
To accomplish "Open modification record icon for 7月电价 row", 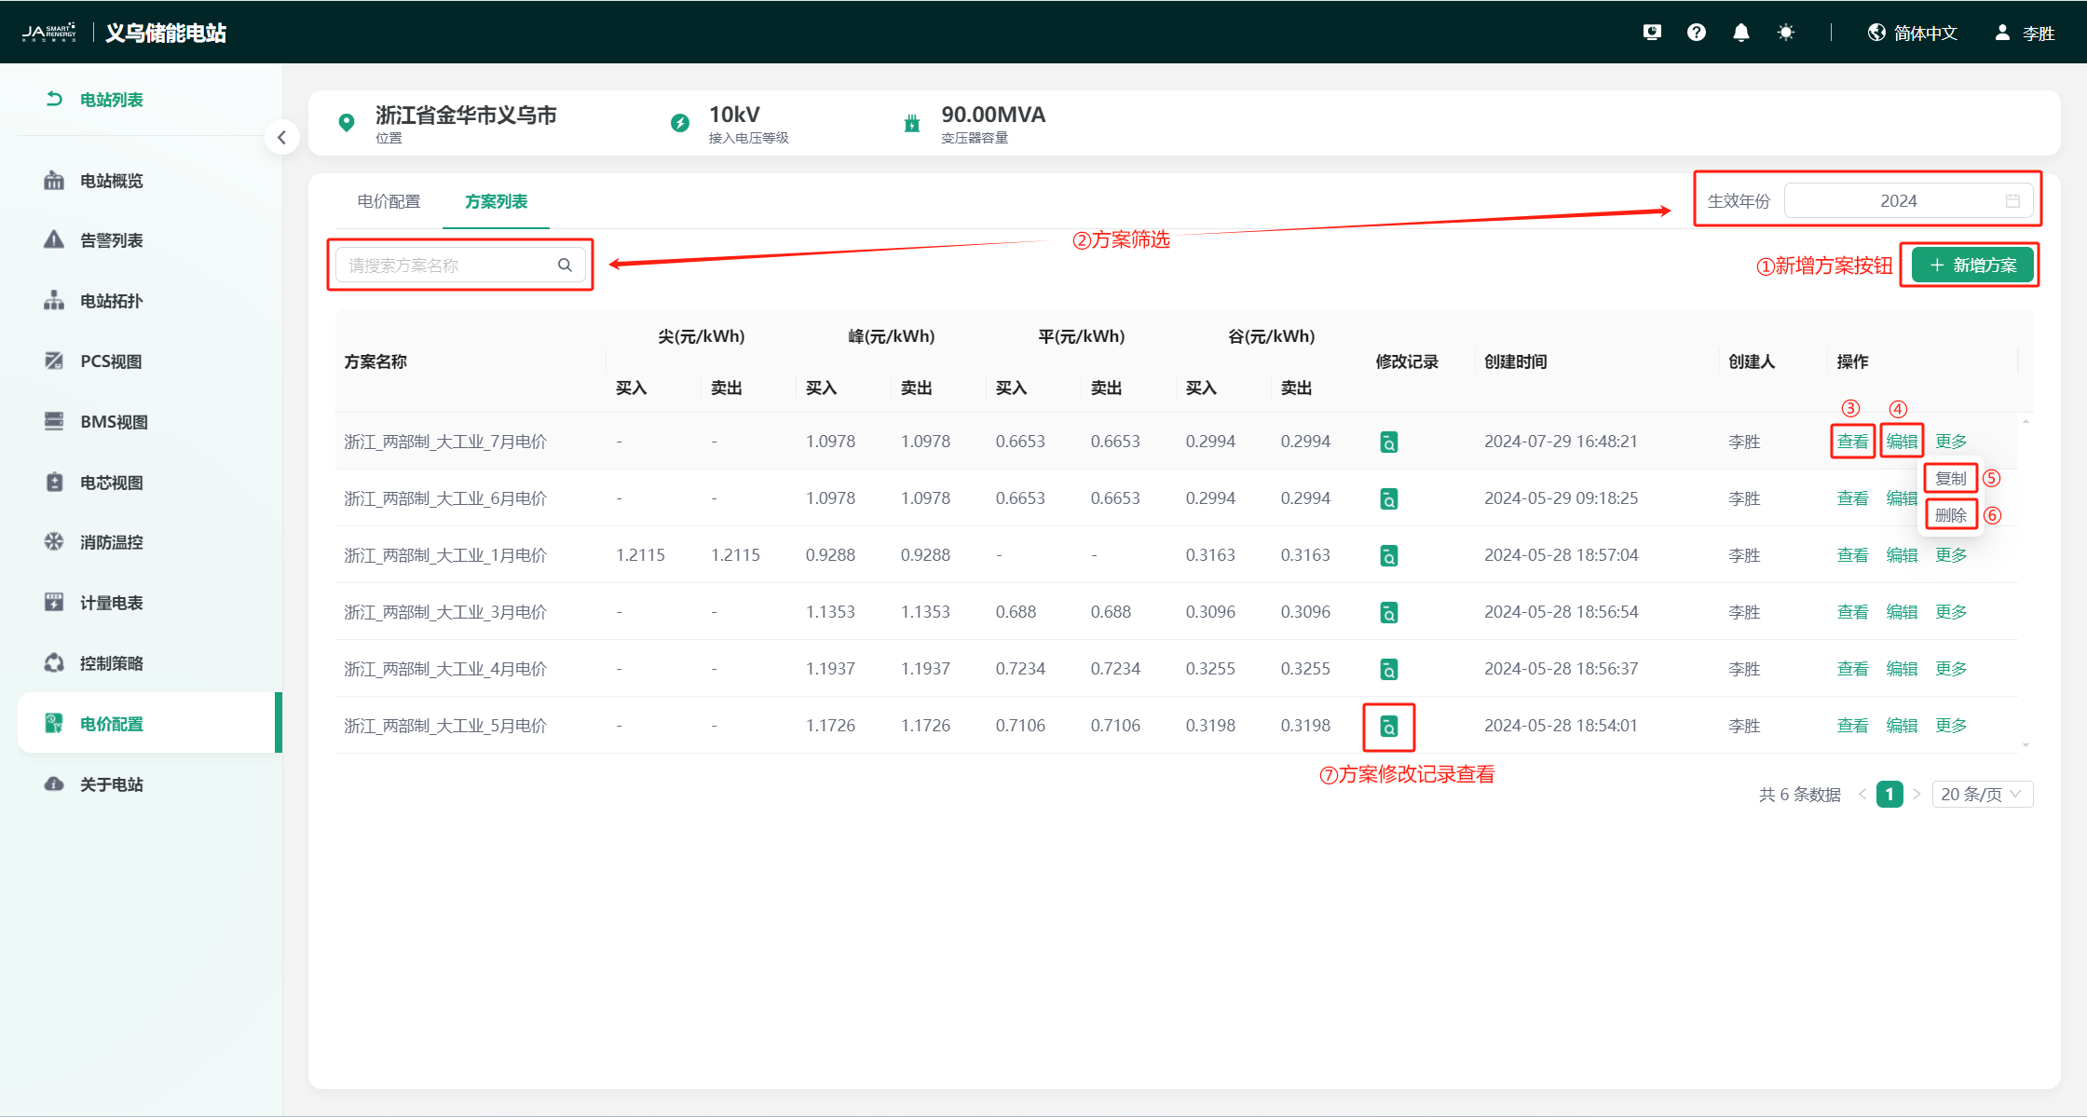I will click(1388, 443).
